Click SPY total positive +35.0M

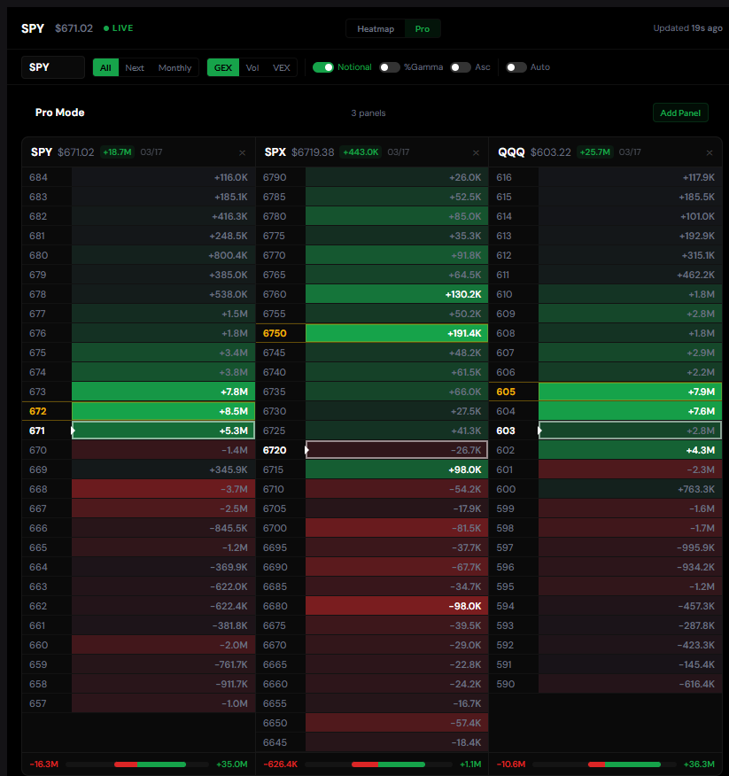(231, 764)
